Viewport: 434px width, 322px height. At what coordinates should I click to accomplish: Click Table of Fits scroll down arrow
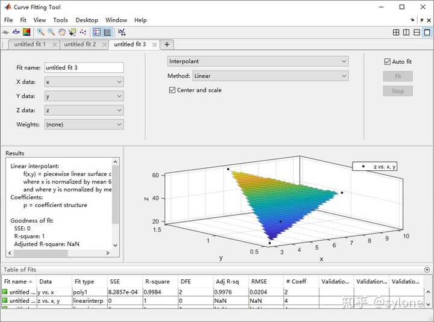[x=427, y=305]
